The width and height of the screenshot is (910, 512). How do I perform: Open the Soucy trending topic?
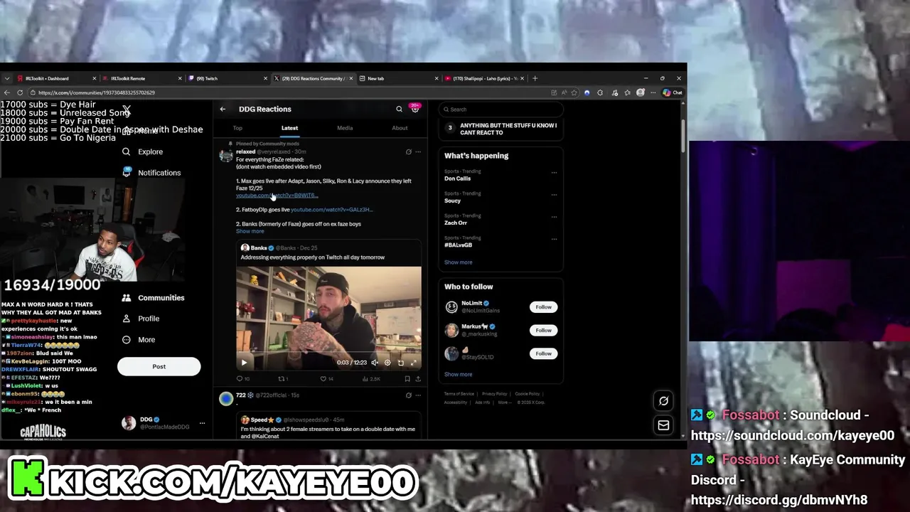[x=452, y=201]
